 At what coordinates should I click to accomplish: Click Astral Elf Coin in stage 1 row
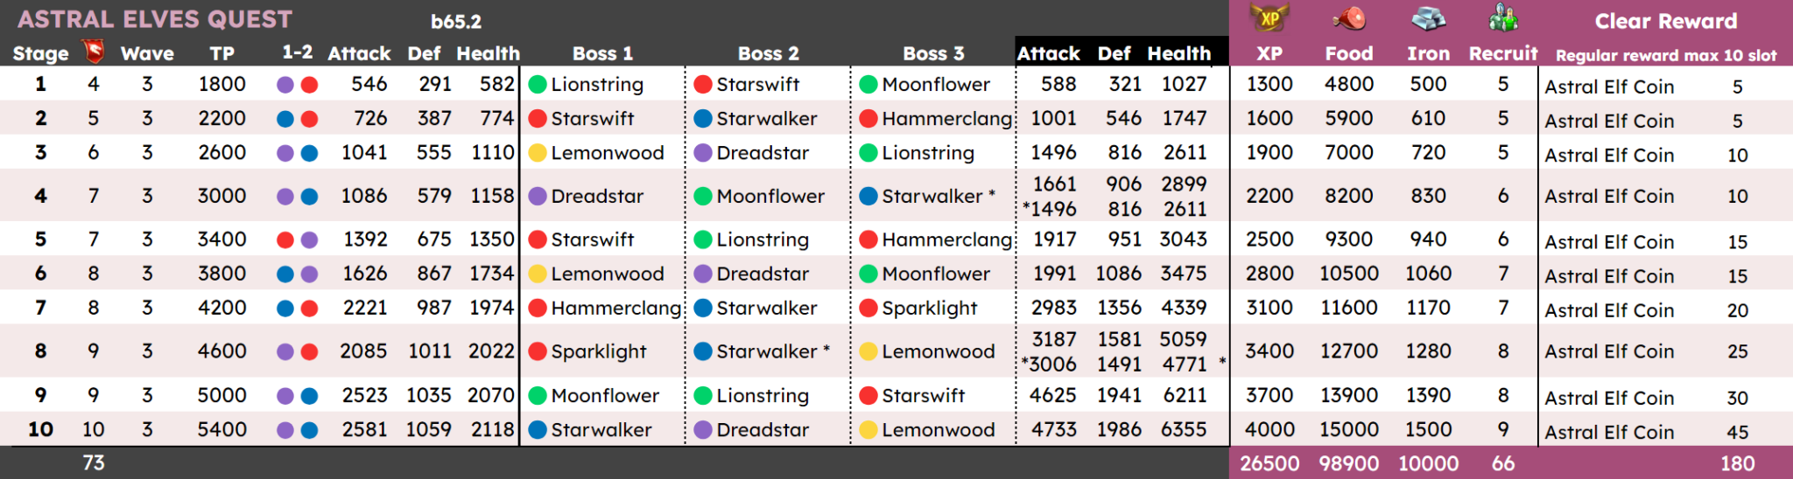click(x=1609, y=87)
